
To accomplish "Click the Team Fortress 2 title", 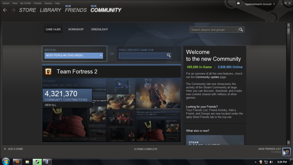I will point(77,72).
